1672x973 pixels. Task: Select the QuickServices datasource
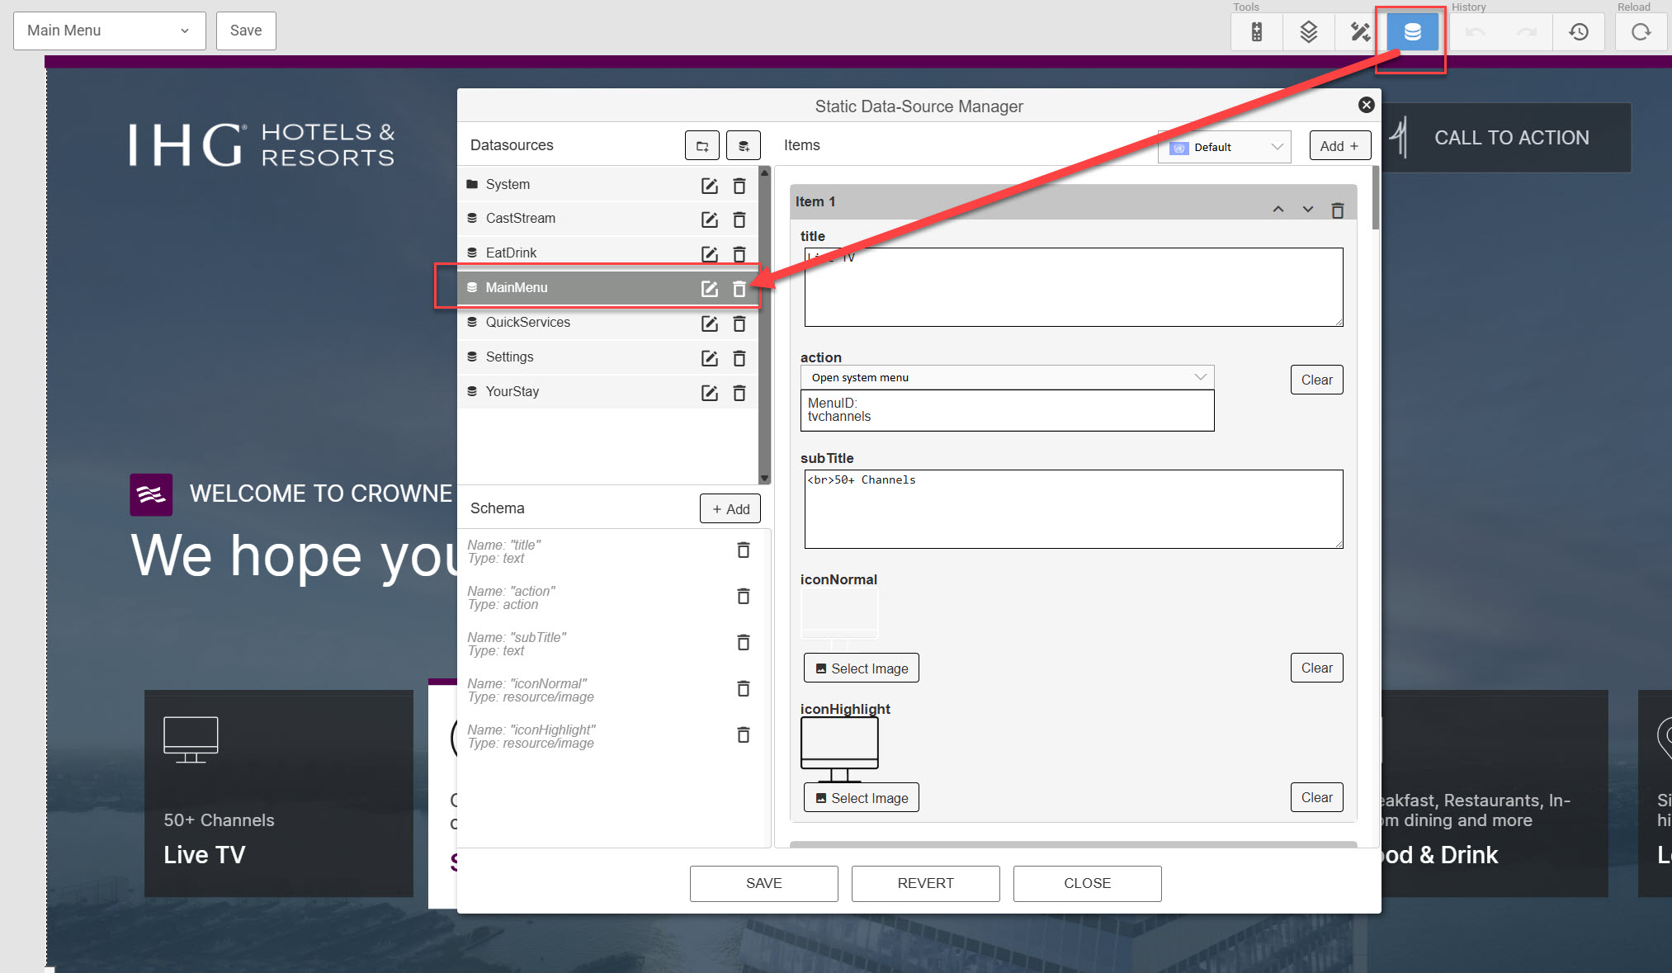[527, 323]
